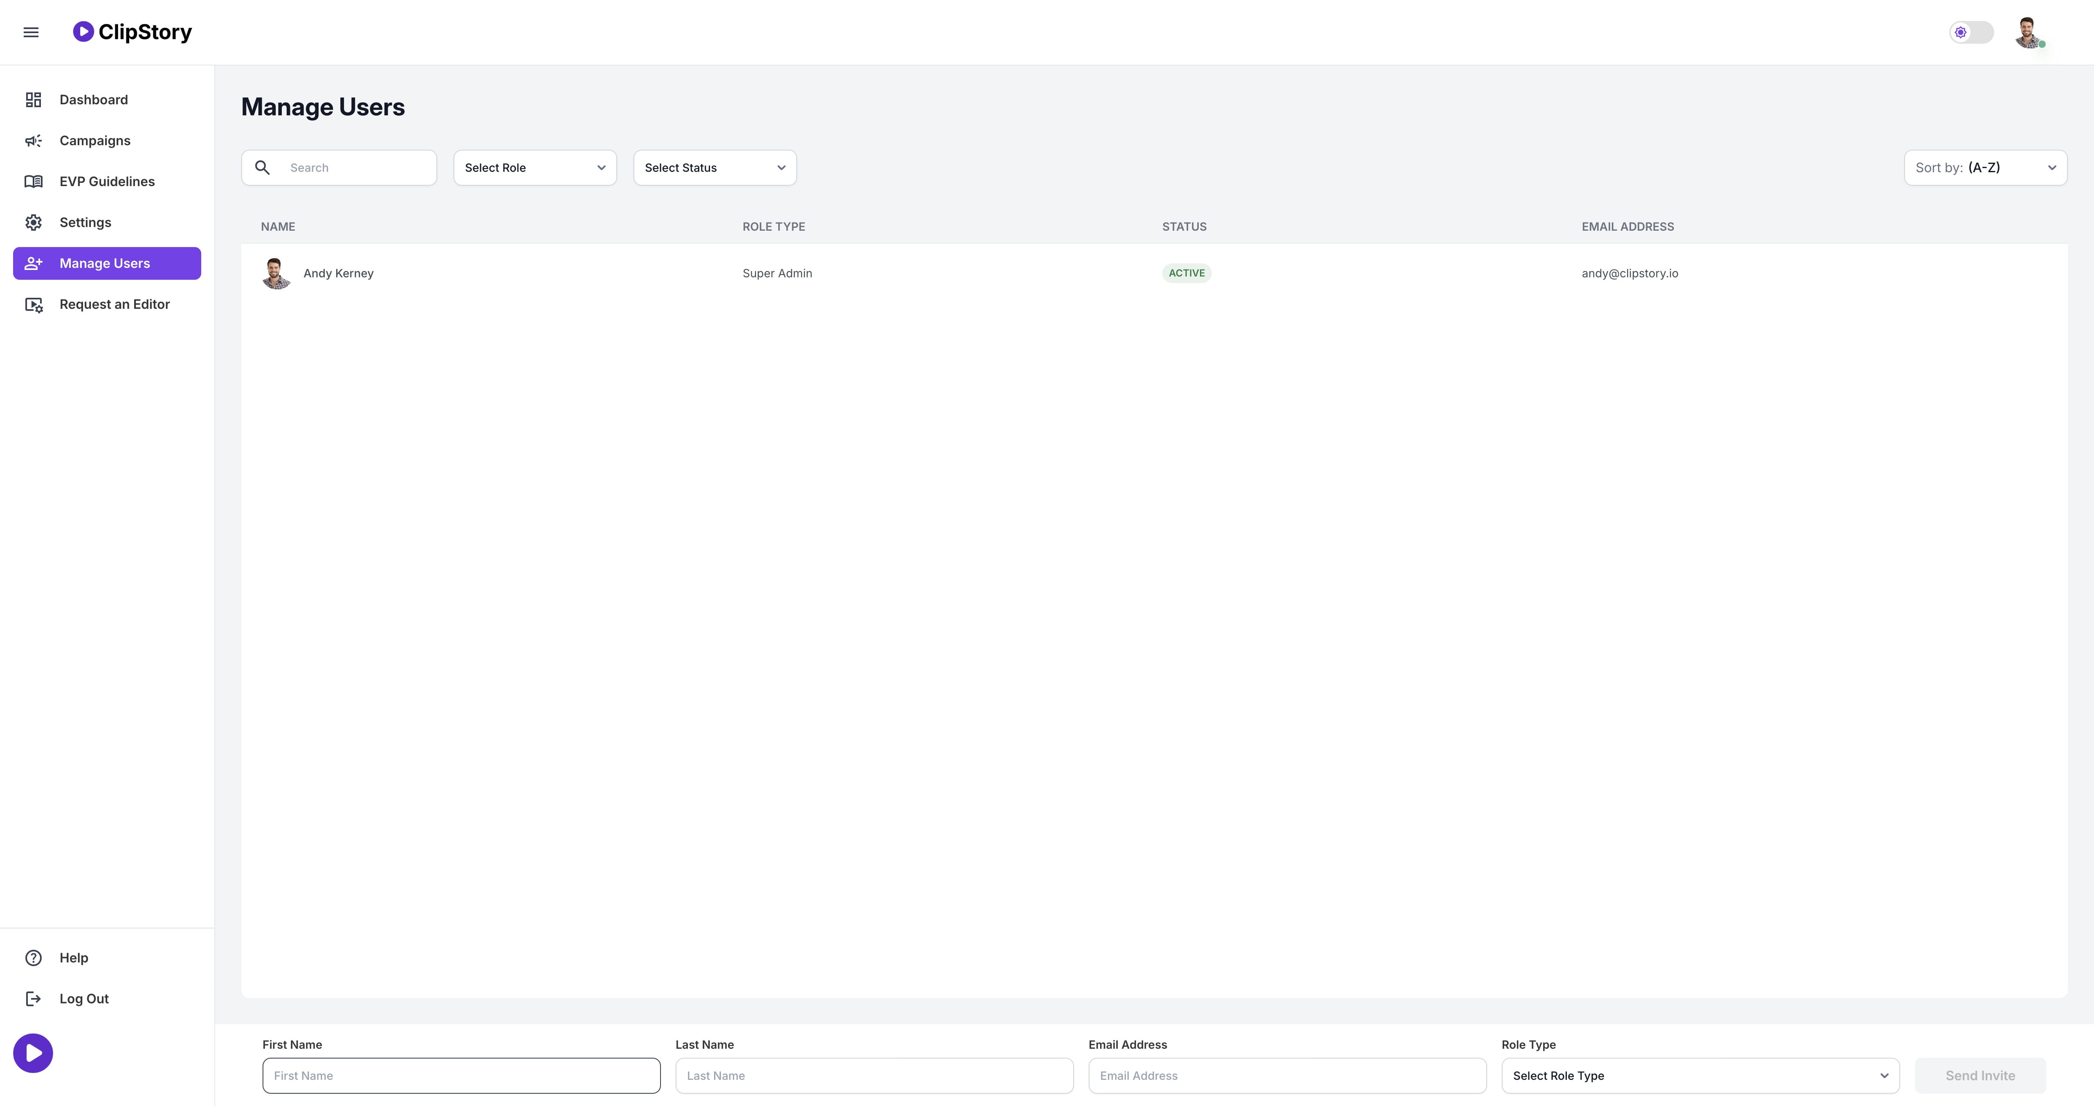Expand the Select Role Type dropdown
Viewport: 2094px width, 1106px height.
point(1700,1076)
